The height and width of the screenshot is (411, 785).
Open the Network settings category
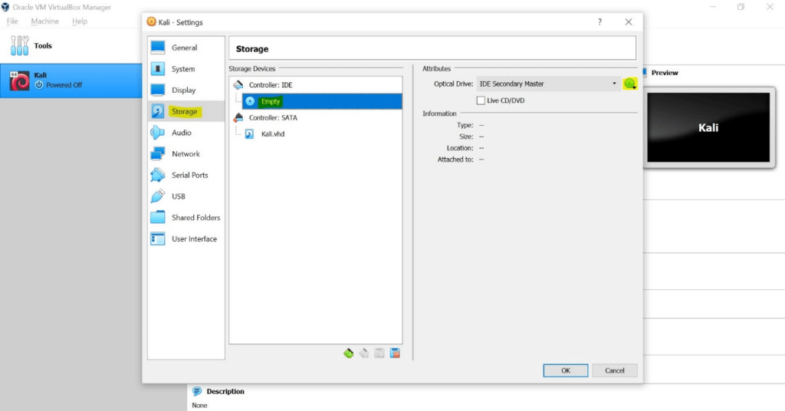pyautogui.click(x=186, y=153)
